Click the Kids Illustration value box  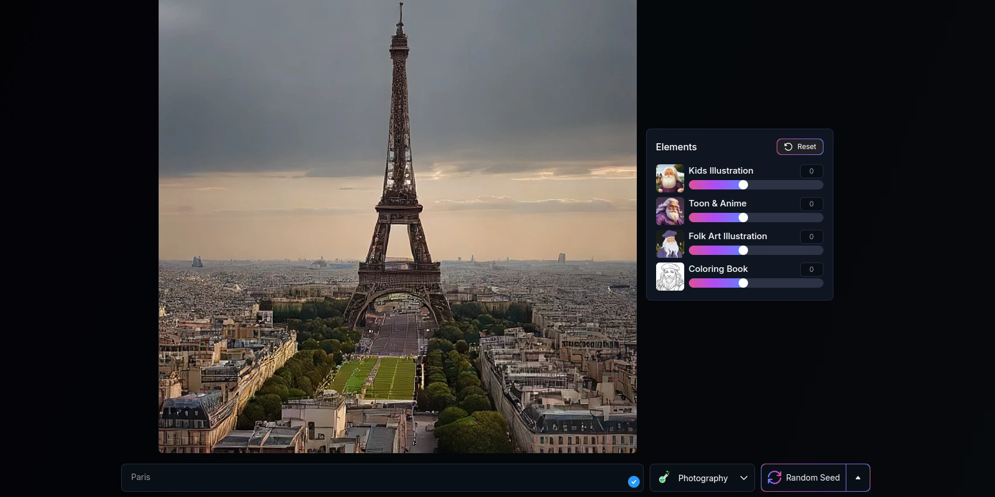tap(811, 171)
